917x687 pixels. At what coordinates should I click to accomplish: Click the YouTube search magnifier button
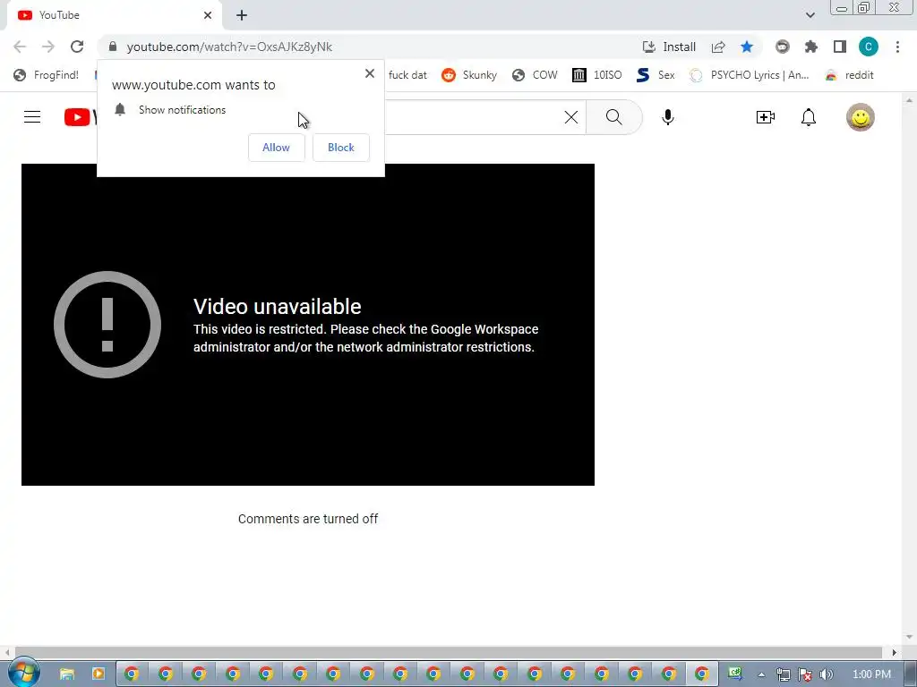click(x=614, y=117)
